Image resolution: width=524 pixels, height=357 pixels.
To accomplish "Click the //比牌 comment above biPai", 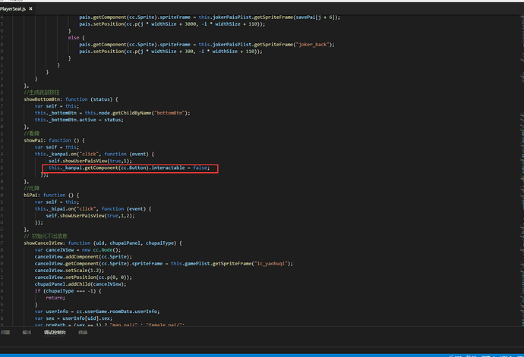I will tap(31, 188).
